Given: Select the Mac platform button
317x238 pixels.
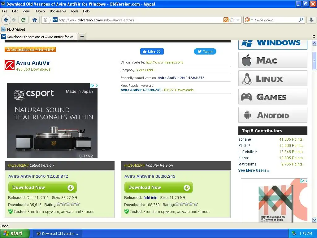Looking at the screenshot, I should click(x=273, y=60).
